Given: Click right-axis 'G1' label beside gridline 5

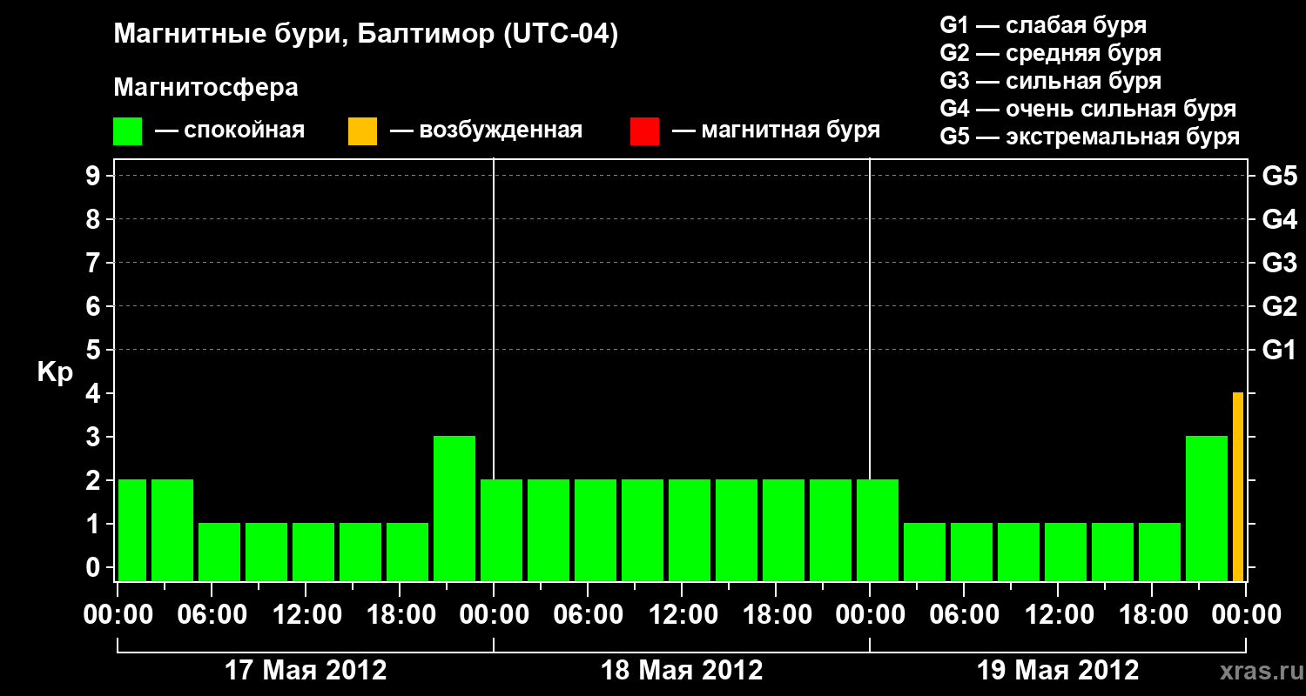Looking at the screenshot, I should pos(1279,350).
